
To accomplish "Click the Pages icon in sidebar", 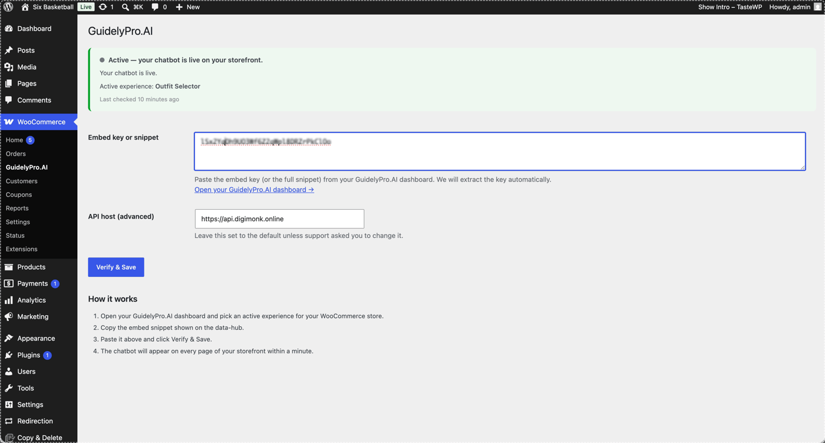I will point(9,84).
